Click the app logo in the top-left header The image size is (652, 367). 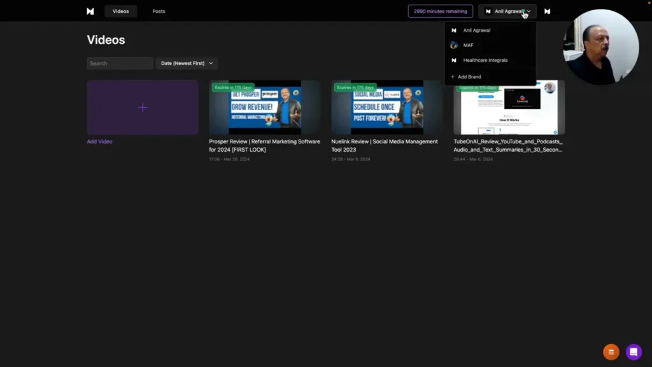click(90, 11)
